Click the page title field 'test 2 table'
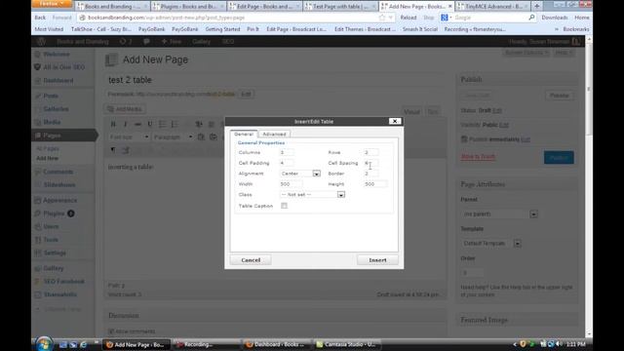The width and height of the screenshot is (624, 351). [275, 80]
